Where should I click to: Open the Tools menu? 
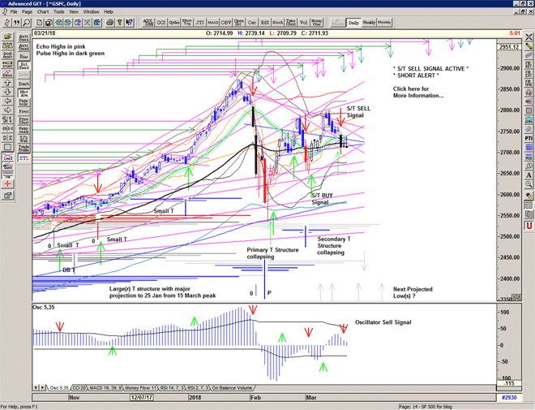tap(58, 12)
